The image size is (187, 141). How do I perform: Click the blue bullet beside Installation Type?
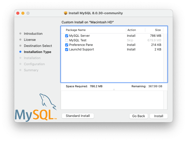coord(20,52)
